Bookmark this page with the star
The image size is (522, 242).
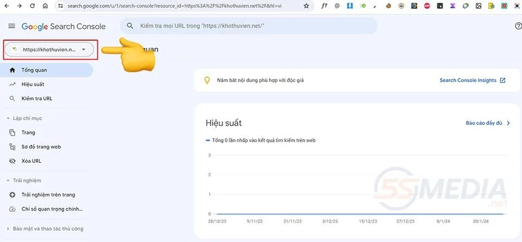coord(306,6)
